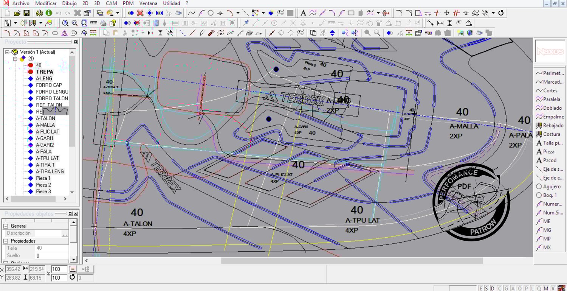Toggle the G status bar indicator
Viewport: 567px width, 291px height.
[505, 288]
